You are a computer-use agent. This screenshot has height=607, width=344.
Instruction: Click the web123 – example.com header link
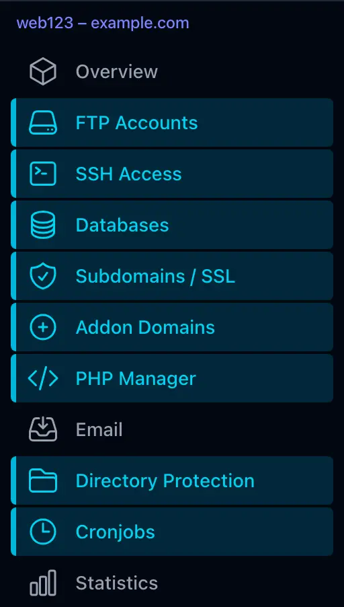(x=103, y=24)
